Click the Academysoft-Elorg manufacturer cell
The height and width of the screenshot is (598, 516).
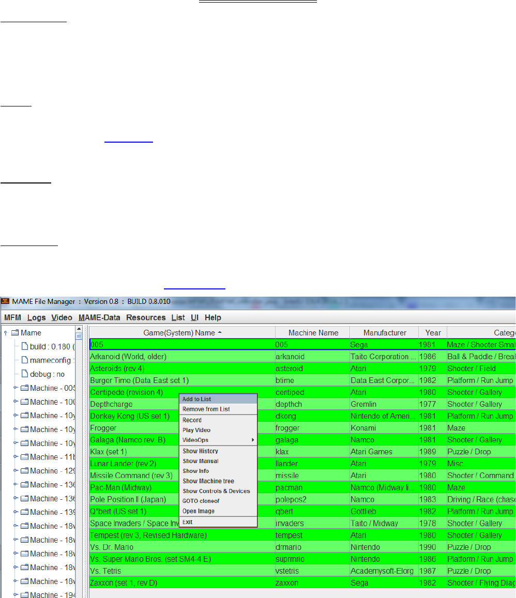click(384, 571)
